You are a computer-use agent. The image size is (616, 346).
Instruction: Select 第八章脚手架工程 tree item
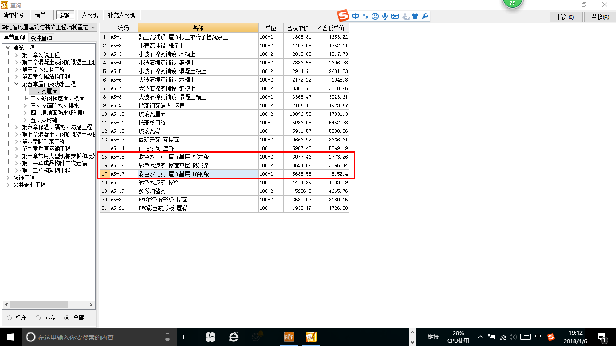(x=43, y=141)
